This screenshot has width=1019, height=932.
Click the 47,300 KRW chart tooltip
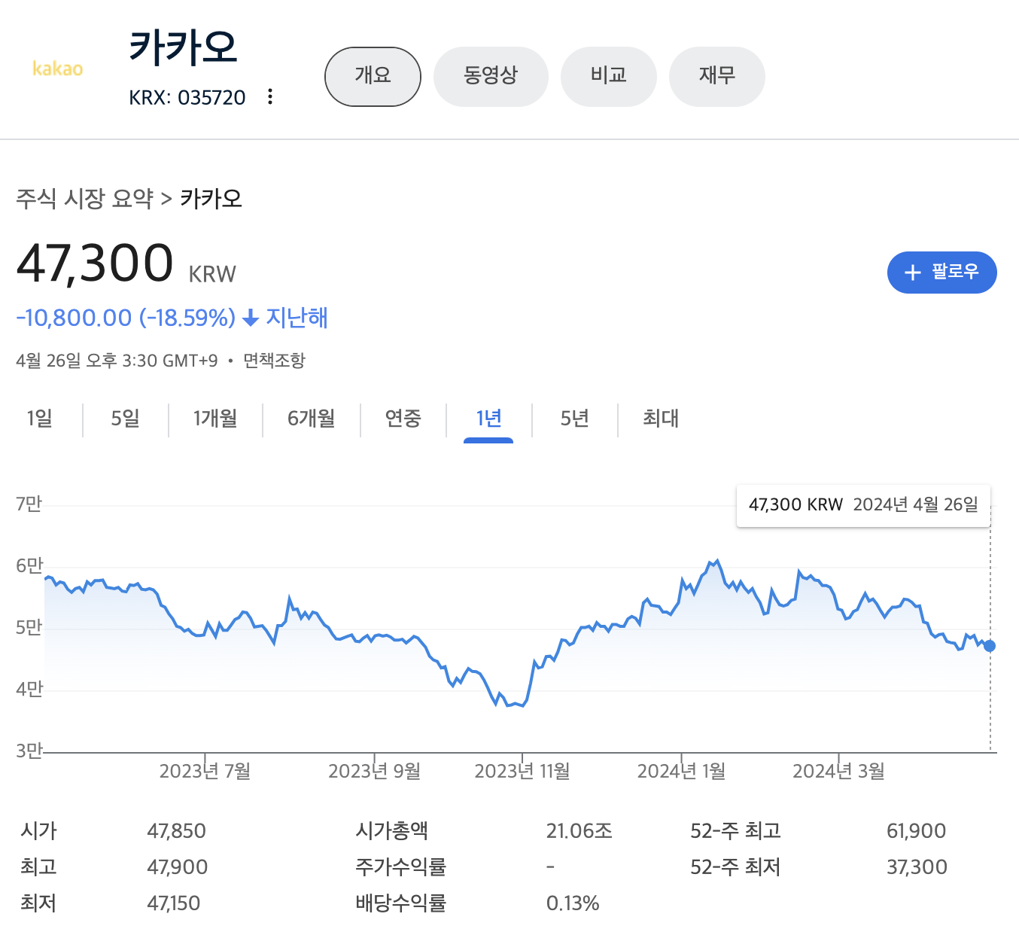coord(863,505)
